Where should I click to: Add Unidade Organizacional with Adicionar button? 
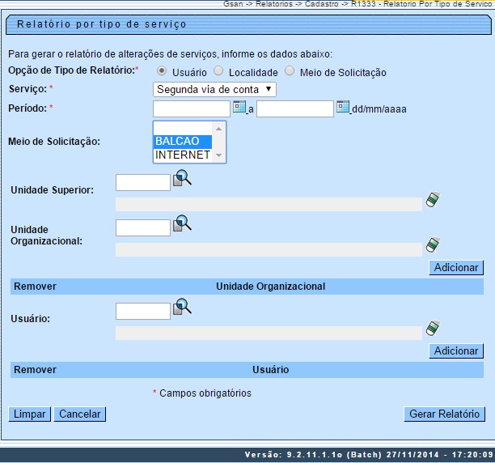pyautogui.click(x=456, y=267)
